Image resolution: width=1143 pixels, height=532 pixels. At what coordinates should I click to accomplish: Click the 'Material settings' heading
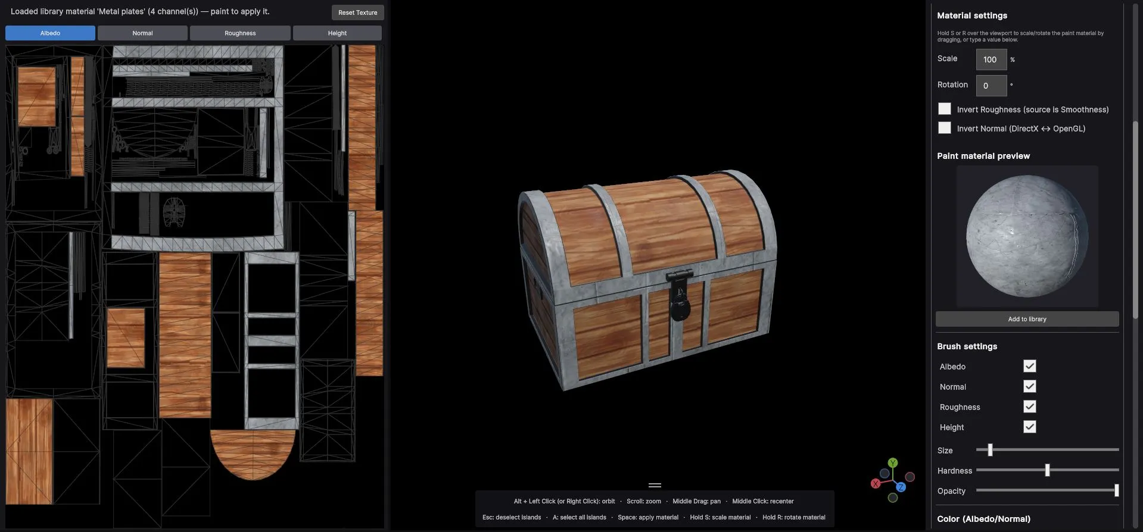coord(972,15)
